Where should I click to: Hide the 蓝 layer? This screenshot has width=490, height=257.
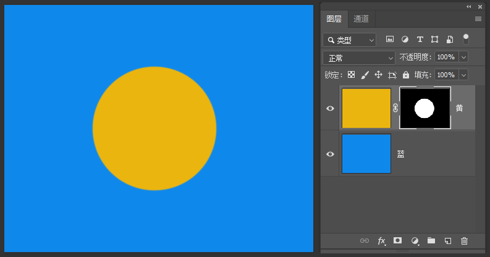pyautogui.click(x=331, y=154)
